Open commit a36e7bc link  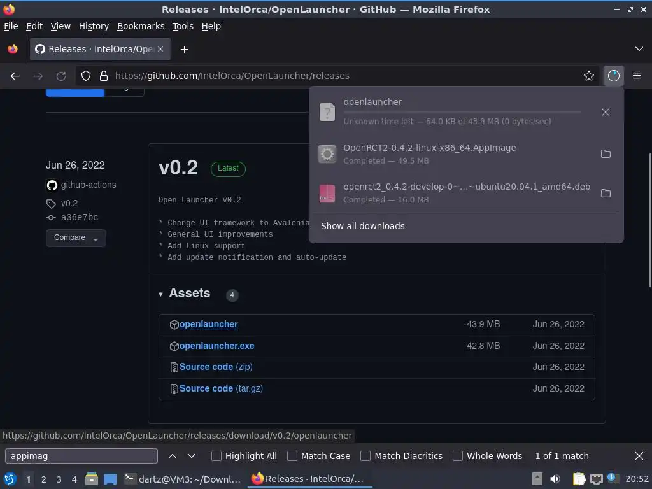(80, 217)
